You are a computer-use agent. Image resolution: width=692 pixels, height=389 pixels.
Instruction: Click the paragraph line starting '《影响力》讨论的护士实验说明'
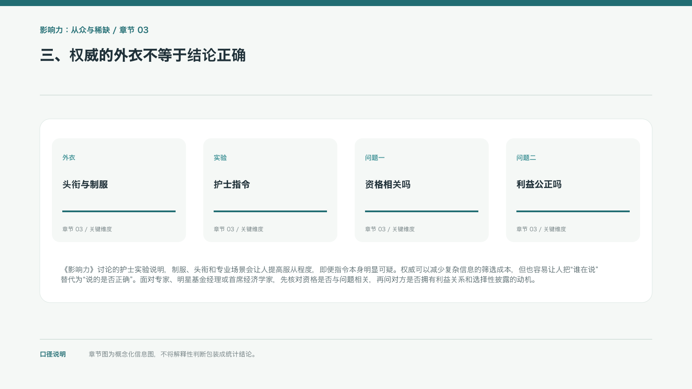(330, 270)
